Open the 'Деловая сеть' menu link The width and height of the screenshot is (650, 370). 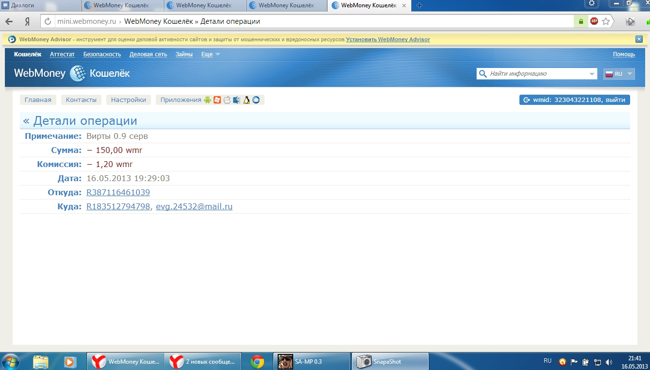point(148,54)
